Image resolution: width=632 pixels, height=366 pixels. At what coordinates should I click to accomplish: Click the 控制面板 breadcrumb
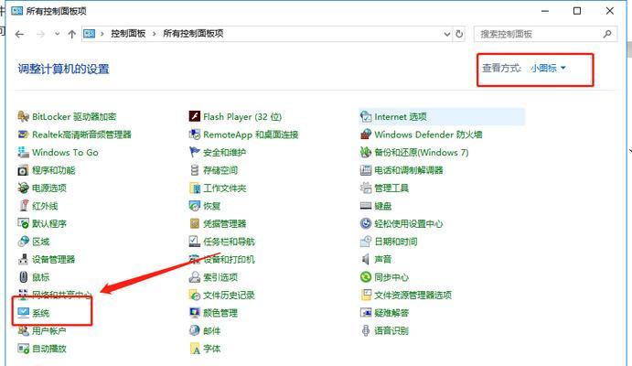128,34
